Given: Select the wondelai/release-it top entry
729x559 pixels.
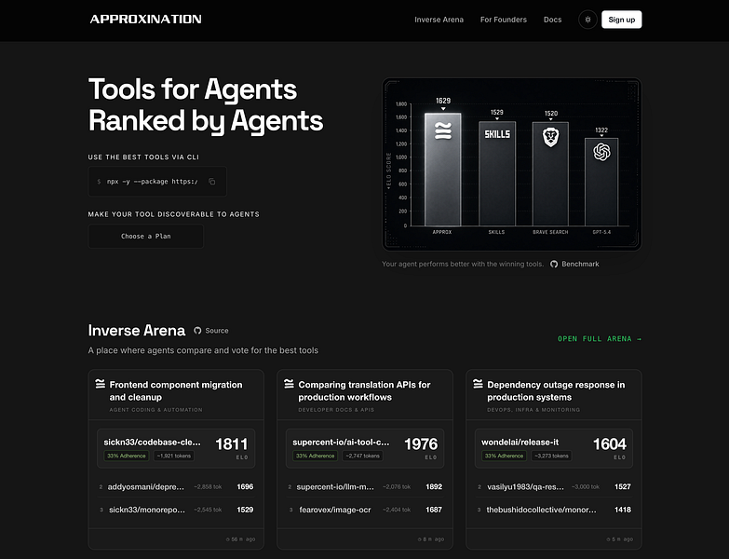Looking at the screenshot, I should click(554, 448).
